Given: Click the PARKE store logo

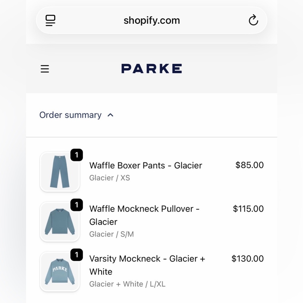Looking at the screenshot, I should pyautogui.click(x=151, y=69).
